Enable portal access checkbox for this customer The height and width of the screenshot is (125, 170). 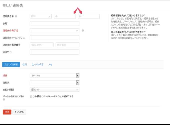coord(31,96)
